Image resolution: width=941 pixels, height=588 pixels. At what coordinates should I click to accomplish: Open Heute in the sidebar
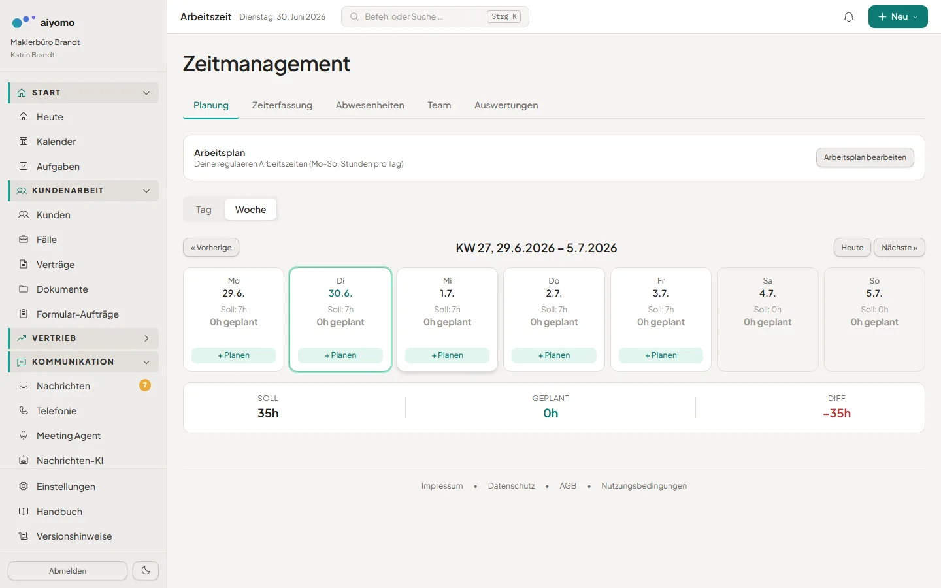[x=84, y=117]
